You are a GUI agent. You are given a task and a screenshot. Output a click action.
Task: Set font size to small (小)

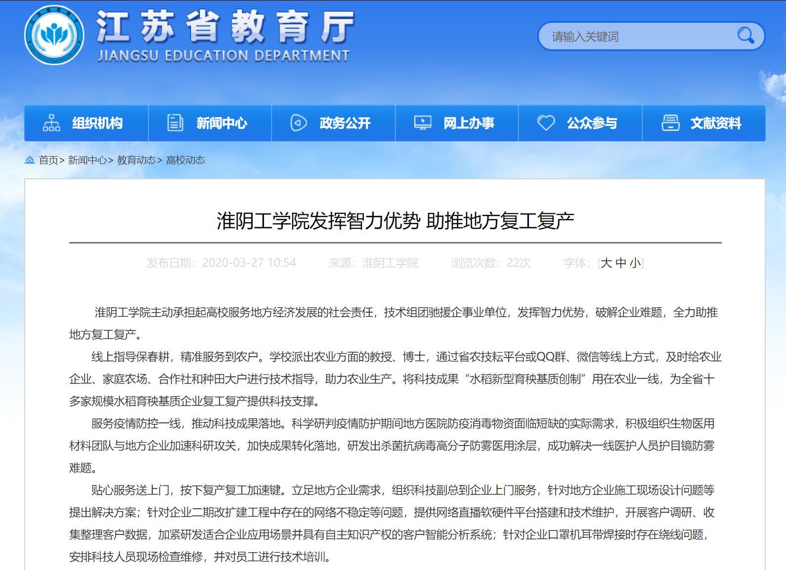point(635,263)
